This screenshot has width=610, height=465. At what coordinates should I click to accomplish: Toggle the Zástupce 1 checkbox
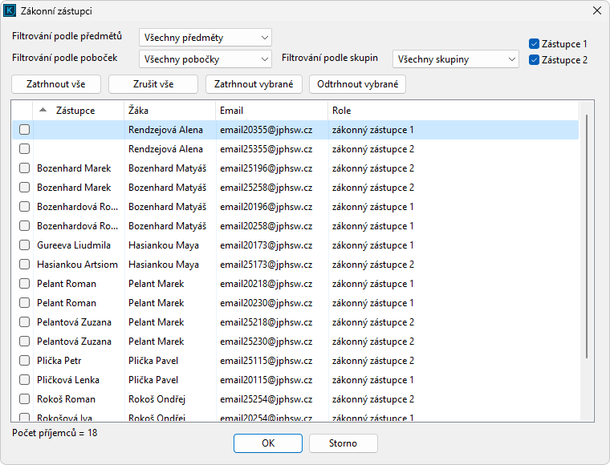(535, 44)
